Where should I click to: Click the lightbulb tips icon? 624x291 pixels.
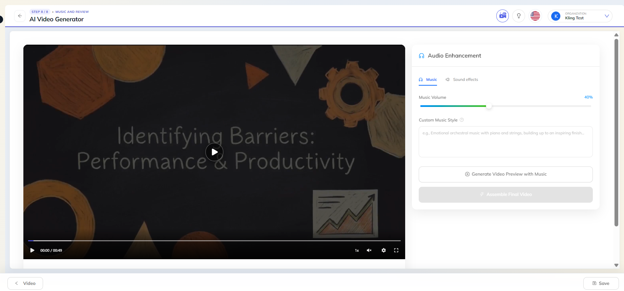(519, 16)
